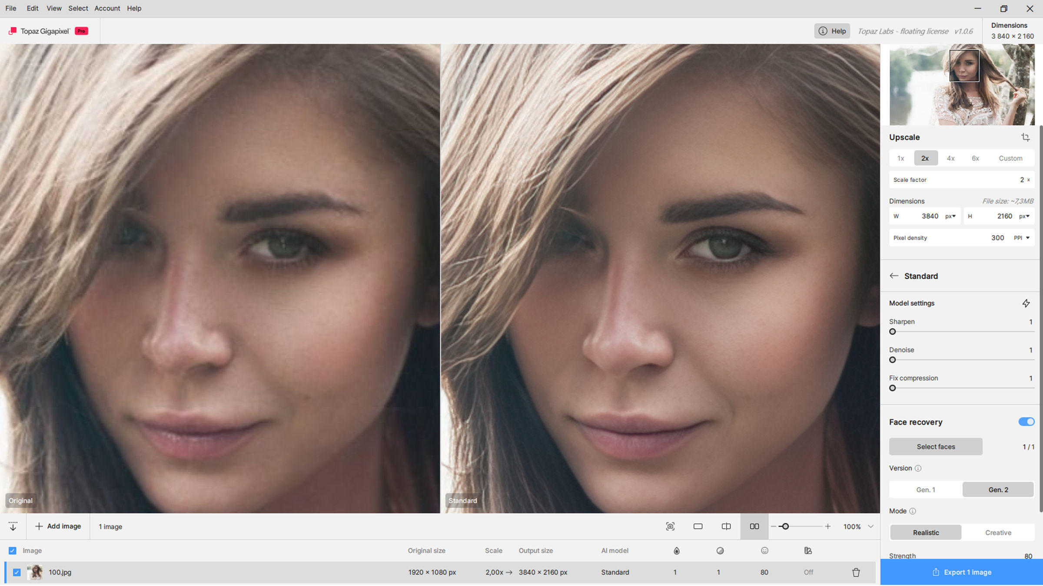This screenshot has width=1043, height=586.
Task: Select the snapshot comparison icon above filmstrip
Action: (671, 526)
